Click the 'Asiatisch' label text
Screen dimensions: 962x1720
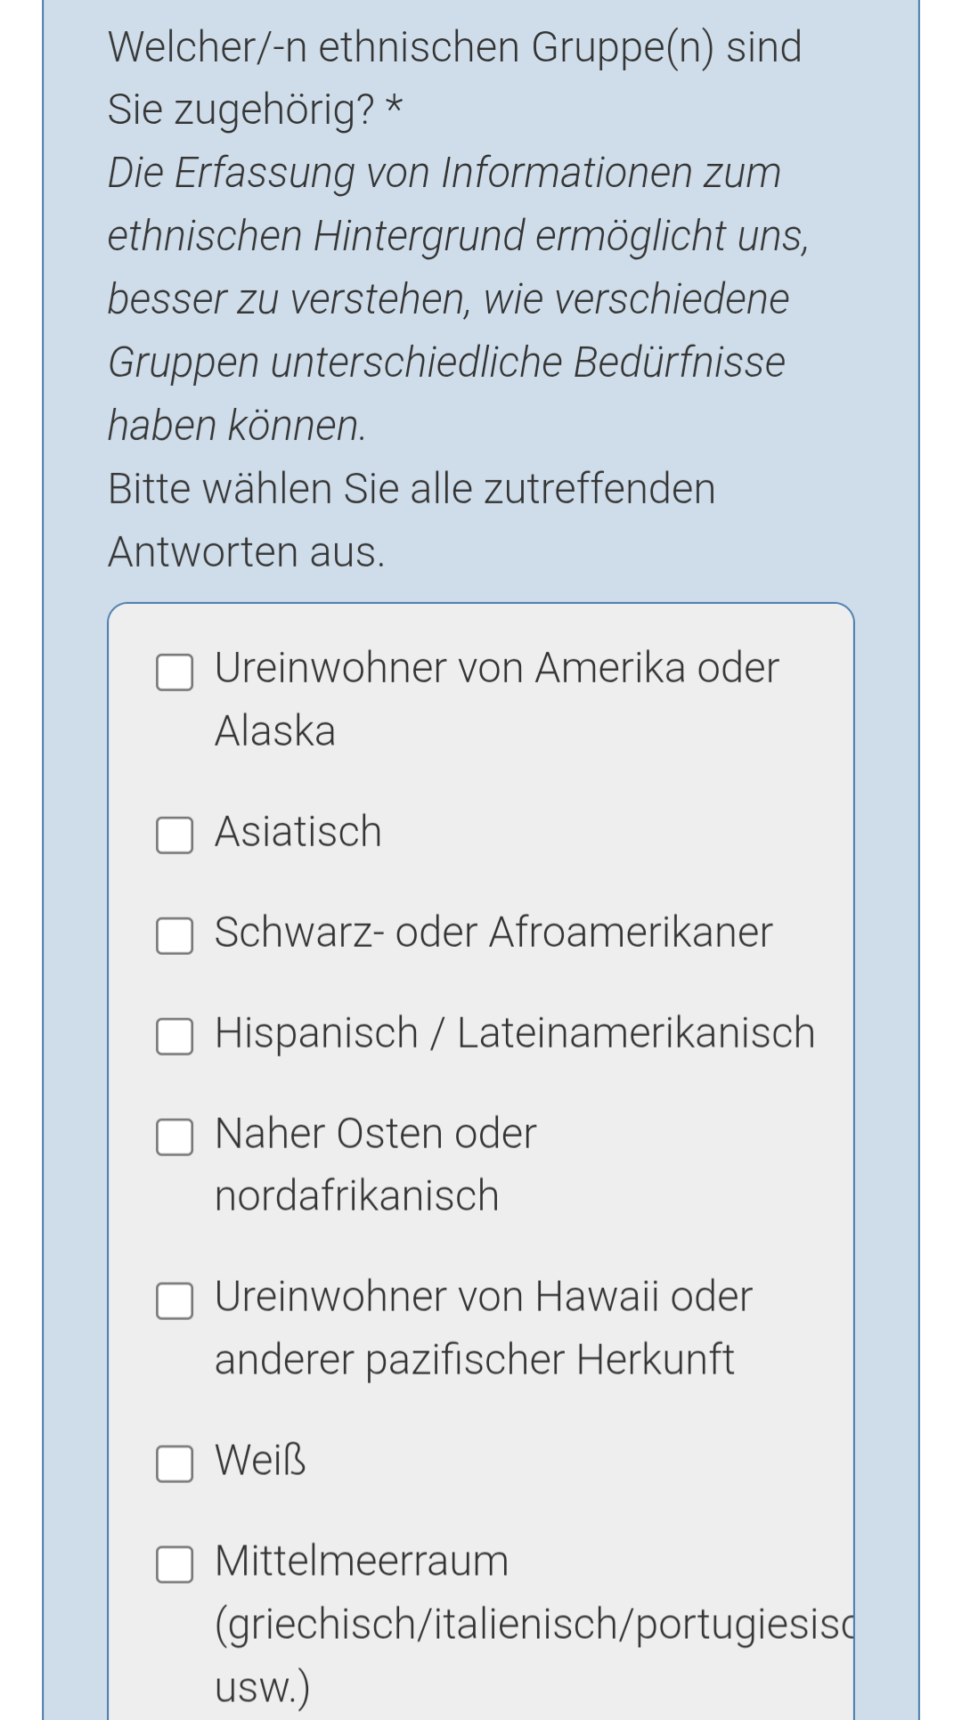pos(298,832)
